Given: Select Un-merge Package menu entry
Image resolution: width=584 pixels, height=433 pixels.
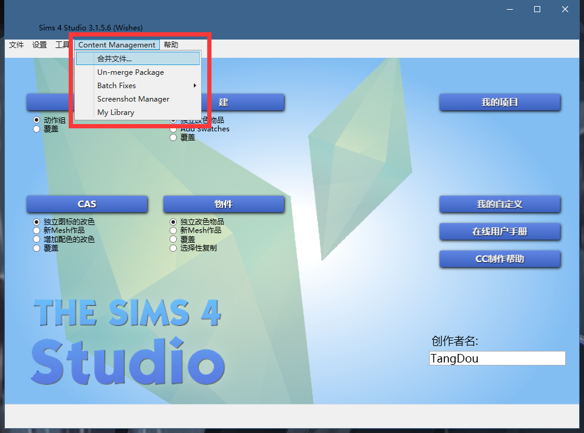Looking at the screenshot, I should tap(138, 72).
